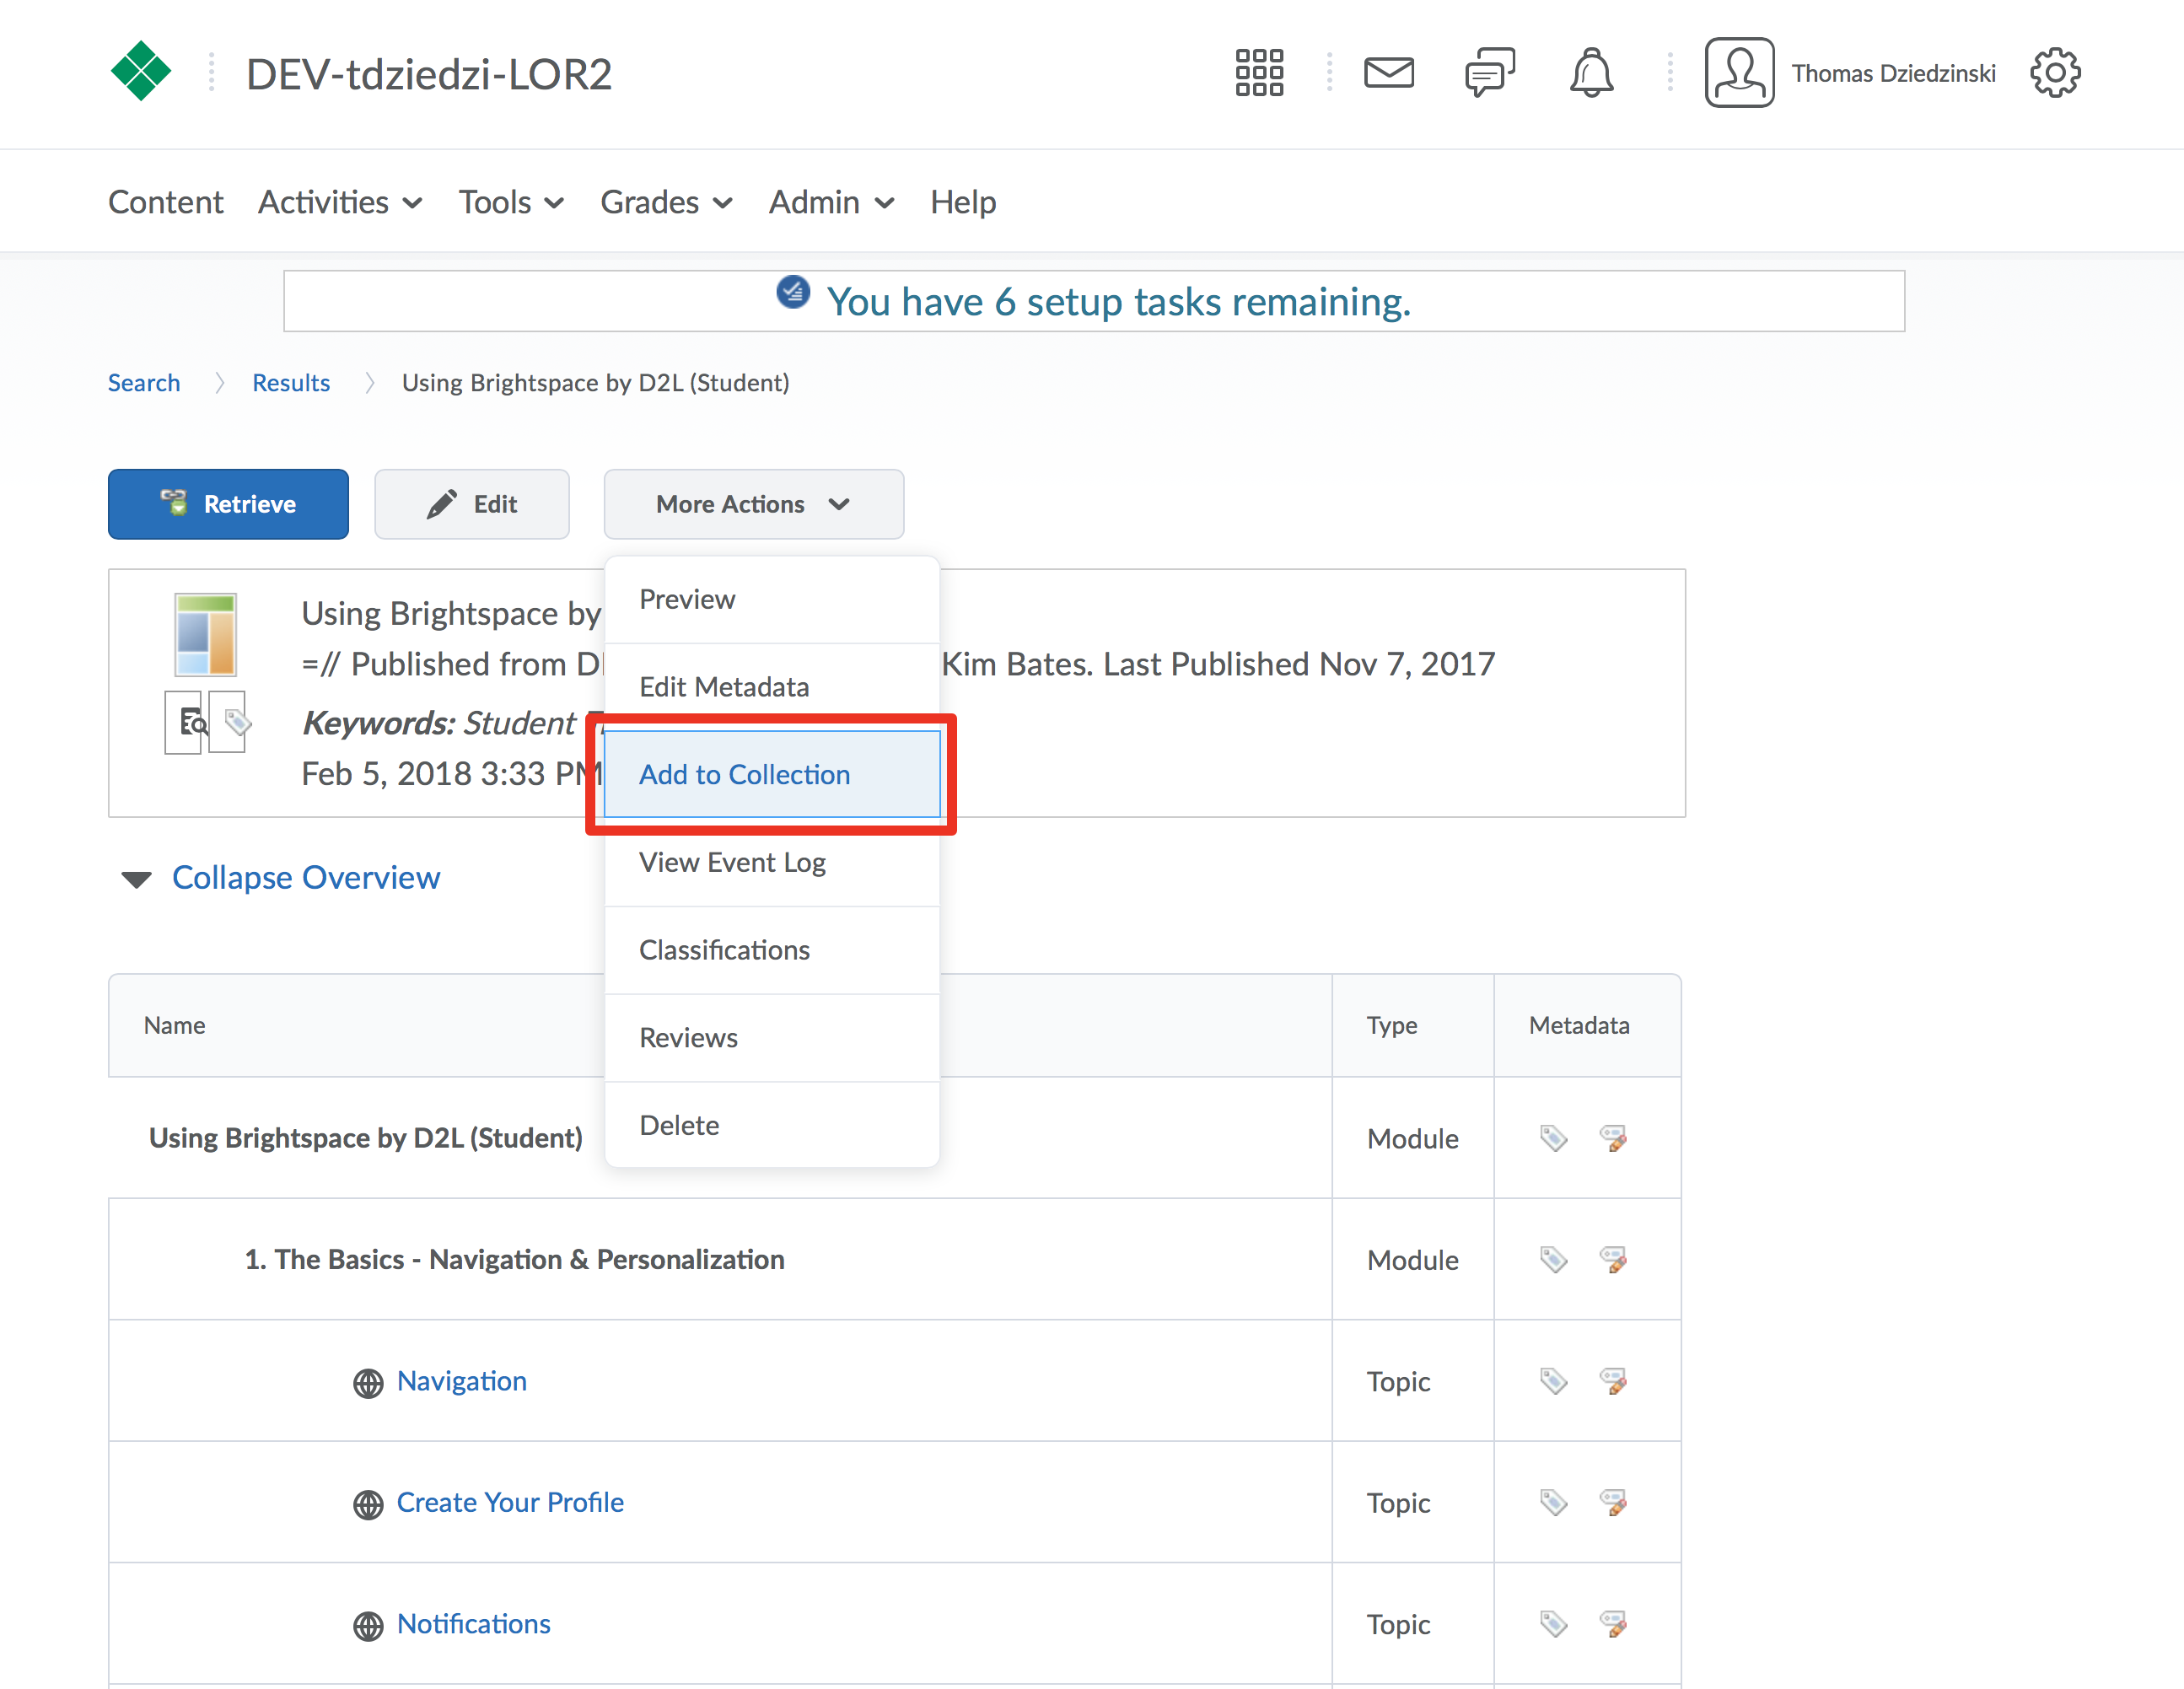Click the tag icon under thumbnail
Image resolution: width=2184 pixels, height=1689 pixels.
(236, 722)
